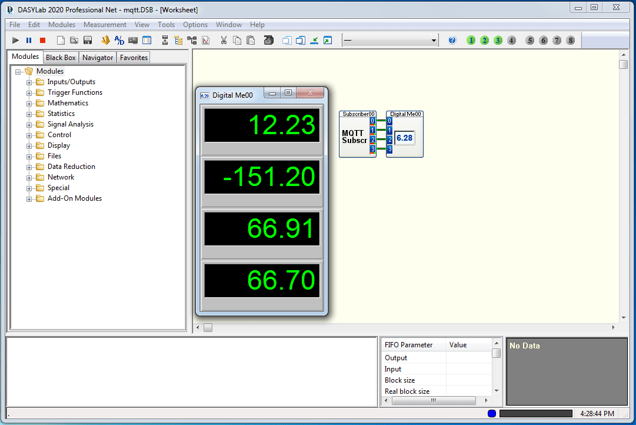Start the measurement with the play button

click(16, 41)
